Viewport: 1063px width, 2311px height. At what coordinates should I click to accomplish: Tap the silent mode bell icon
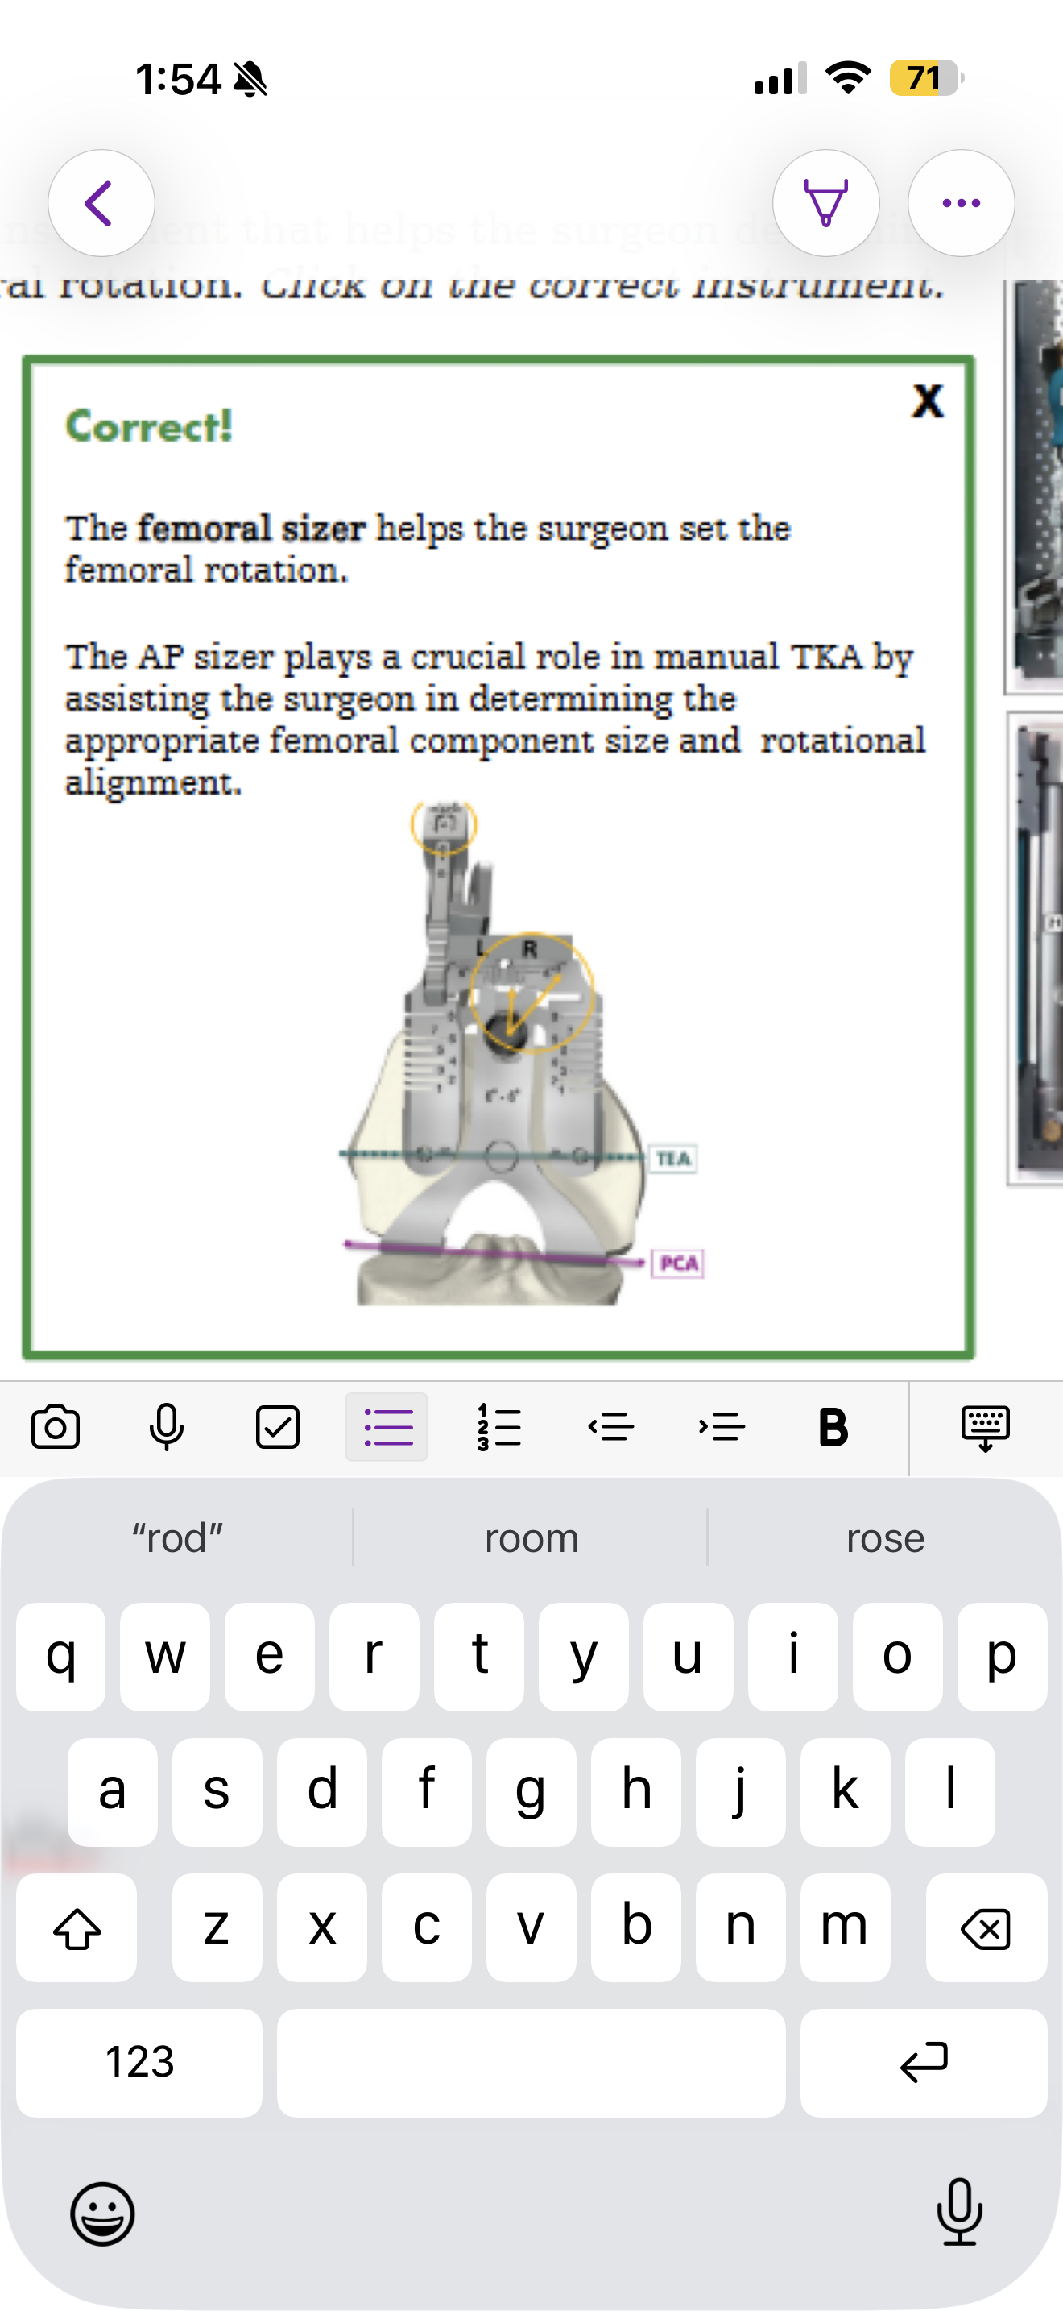tap(250, 80)
